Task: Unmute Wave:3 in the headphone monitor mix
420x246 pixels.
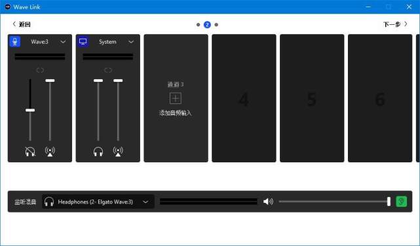Action: (30, 152)
